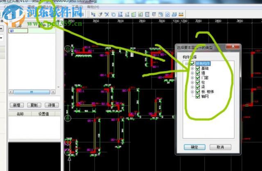This screenshot has width=262, height=171.
Task: Expand the 门窗 tree node
Action: pyautogui.click(x=192, y=77)
